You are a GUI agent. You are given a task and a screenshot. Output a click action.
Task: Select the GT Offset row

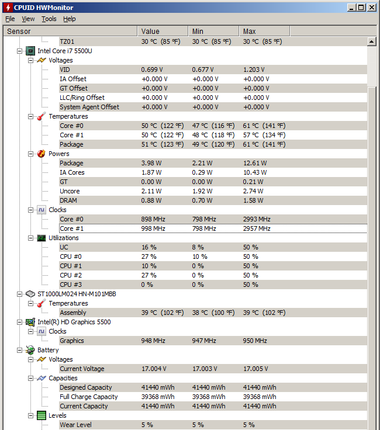tap(213, 88)
